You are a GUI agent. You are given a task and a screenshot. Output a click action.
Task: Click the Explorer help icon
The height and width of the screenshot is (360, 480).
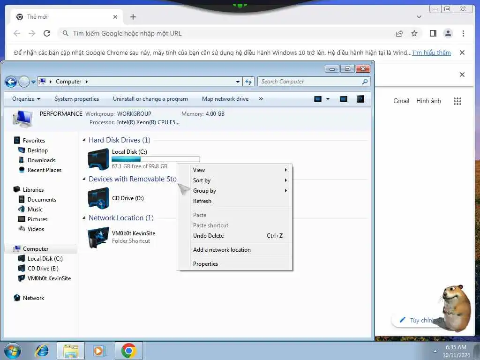tap(360, 99)
